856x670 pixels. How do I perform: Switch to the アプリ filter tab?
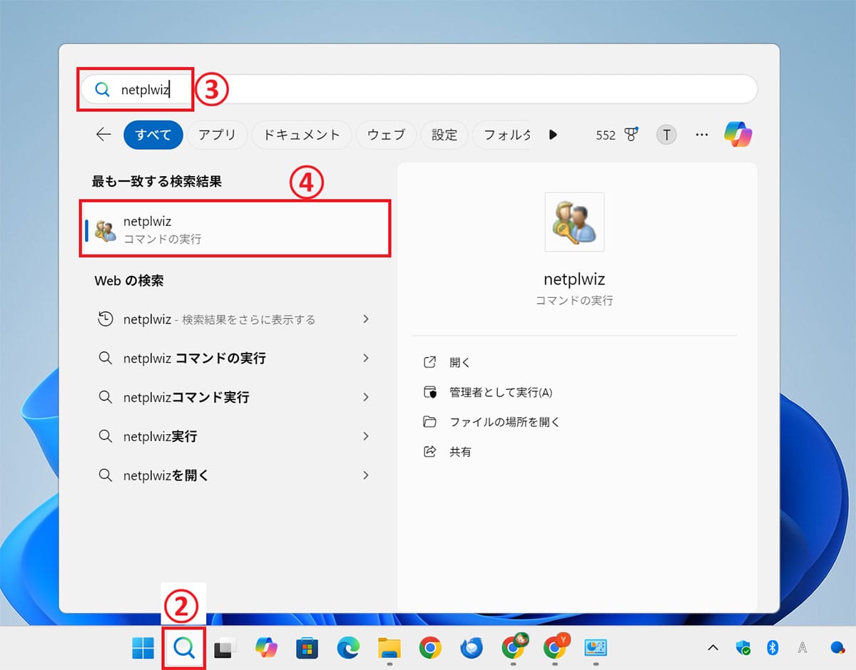[x=217, y=135]
